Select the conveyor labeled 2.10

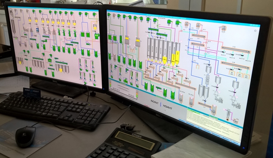point(236,65)
